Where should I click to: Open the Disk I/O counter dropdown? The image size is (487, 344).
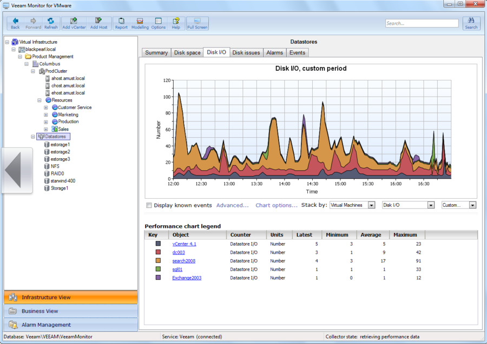431,205
